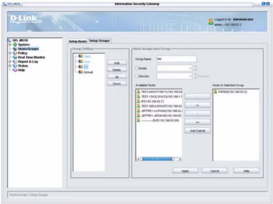Open Real Time Monitor from the tree
Screen dimensions: 273x204
[31, 57]
